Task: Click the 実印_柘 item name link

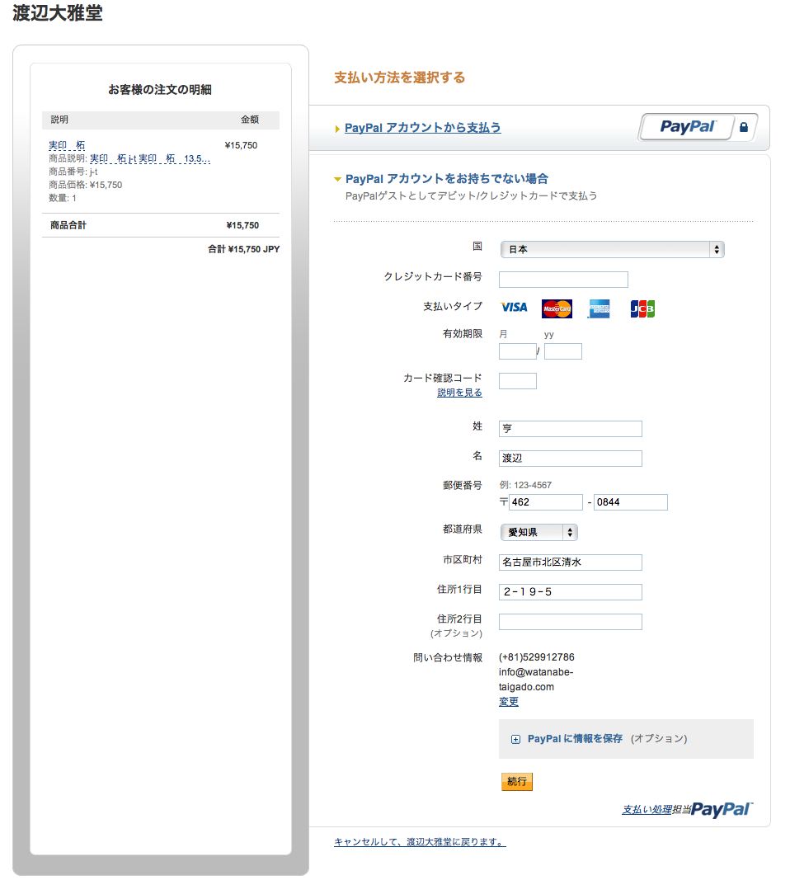Action: pos(67,145)
